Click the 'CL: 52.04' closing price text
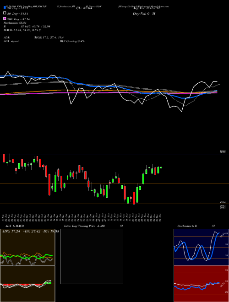Screen dimensions: 229x302 84,8
